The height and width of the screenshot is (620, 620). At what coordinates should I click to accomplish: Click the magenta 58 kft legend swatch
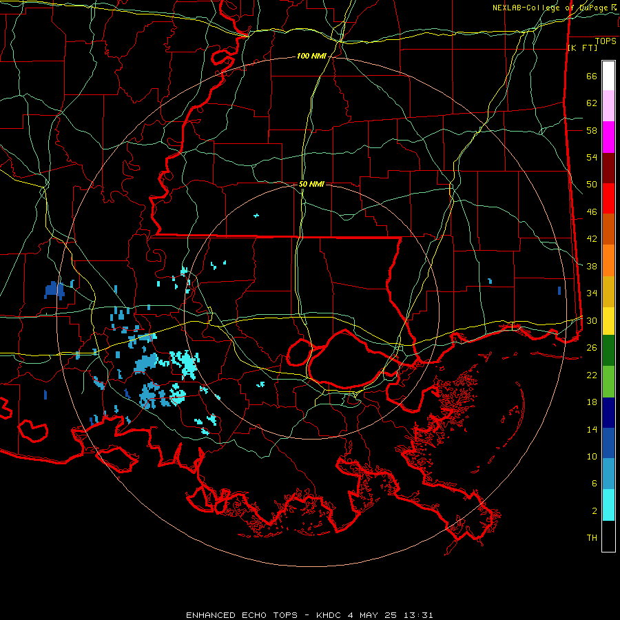[x=608, y=137]
